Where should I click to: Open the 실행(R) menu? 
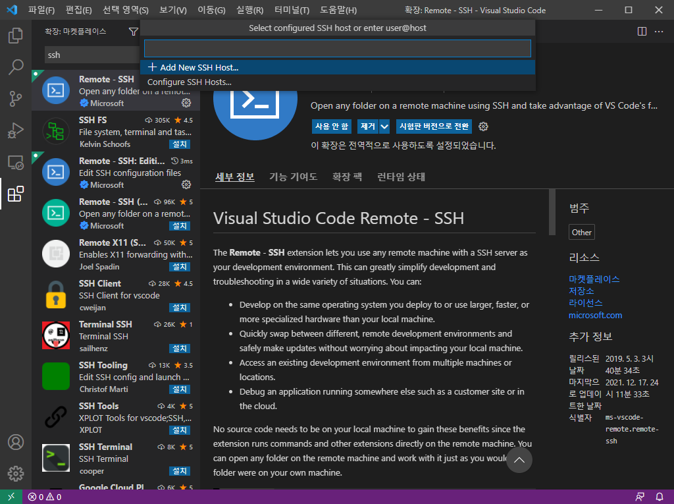[x=249, y=10]
